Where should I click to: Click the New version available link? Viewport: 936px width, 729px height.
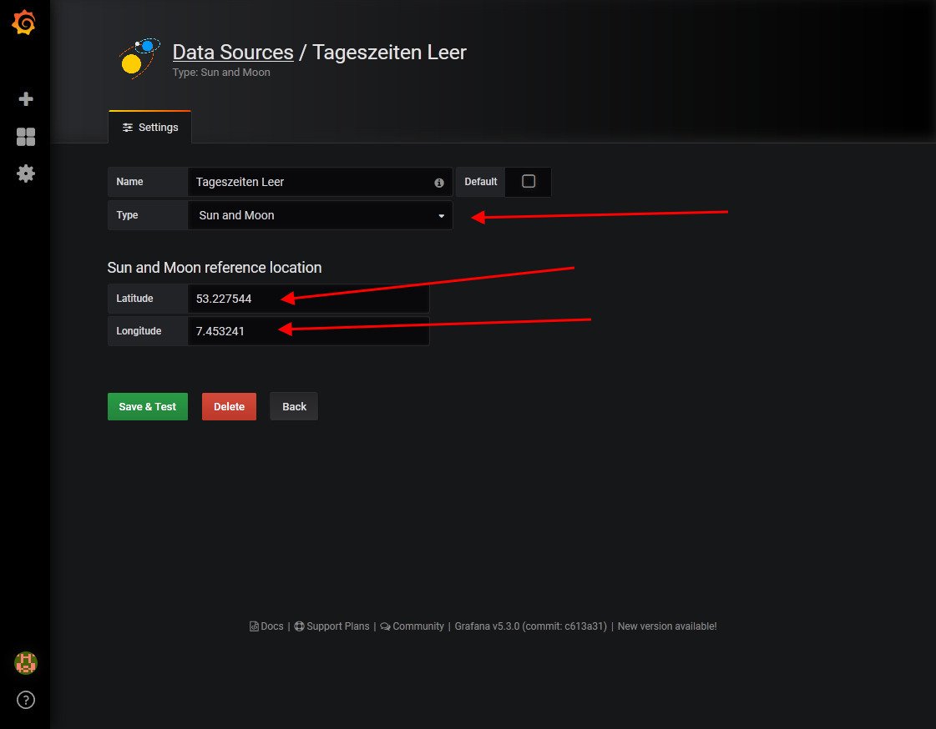tap(667, 626)
